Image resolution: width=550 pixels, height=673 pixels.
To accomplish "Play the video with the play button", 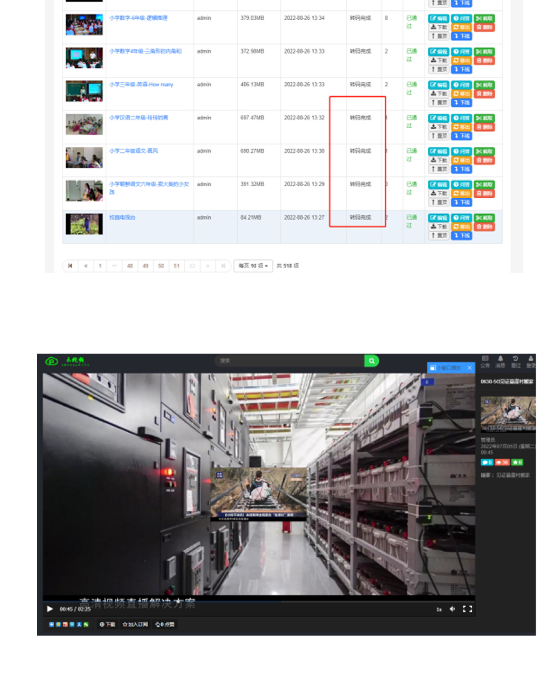I will pos(50,609).
